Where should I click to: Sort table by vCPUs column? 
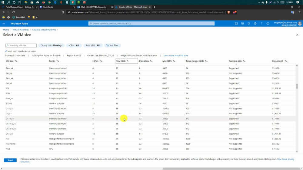[97, 61]
